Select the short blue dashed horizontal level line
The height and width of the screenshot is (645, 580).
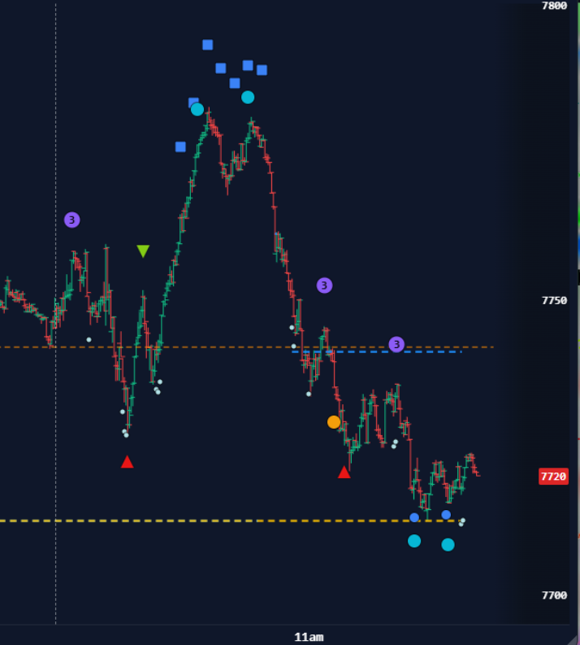click(x=377, y=351)
